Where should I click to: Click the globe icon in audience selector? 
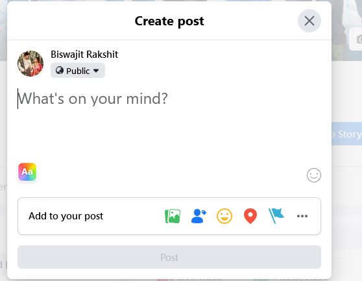60,70
